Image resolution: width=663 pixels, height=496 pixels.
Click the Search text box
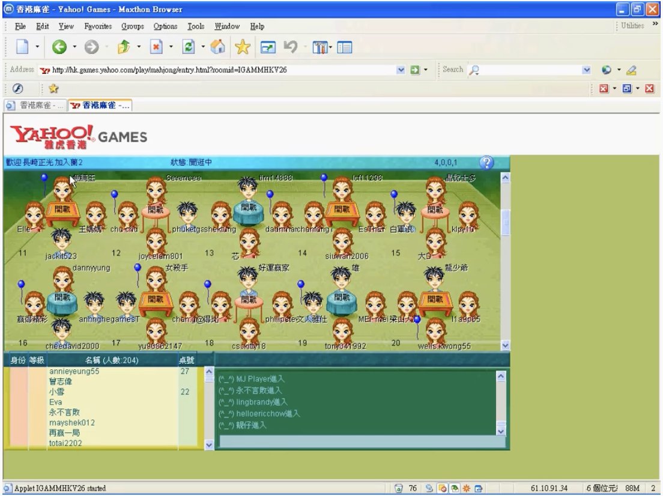coord(530,70)
